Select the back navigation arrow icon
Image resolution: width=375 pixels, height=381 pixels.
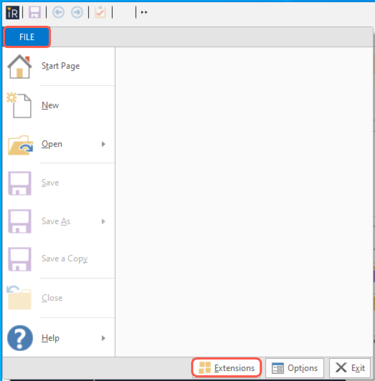coord(58,12)
